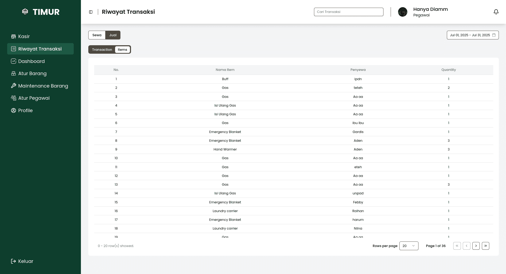
Task: Select the Items view tab
Action: click(x=123, y=50)
